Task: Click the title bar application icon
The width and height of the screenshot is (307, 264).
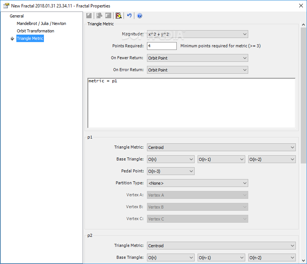Action: click(6, 6)
